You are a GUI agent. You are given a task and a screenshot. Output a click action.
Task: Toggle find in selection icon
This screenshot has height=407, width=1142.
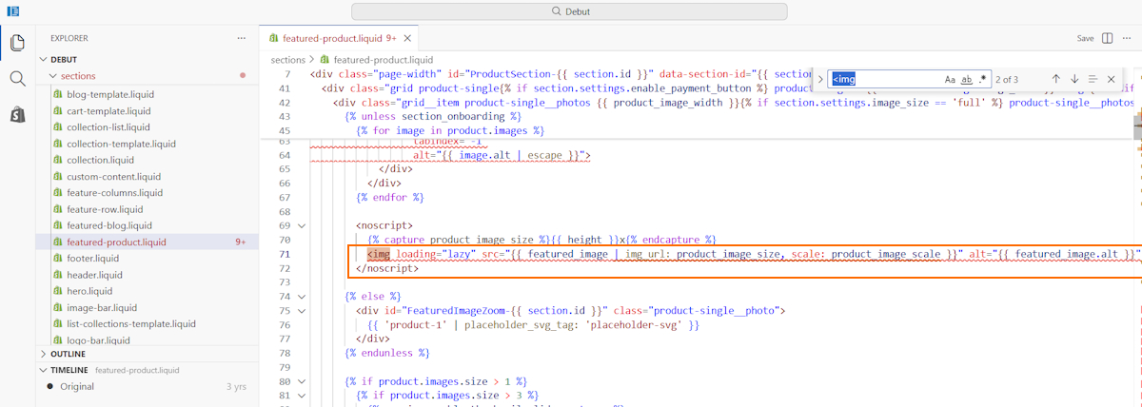coord(1093,79)
